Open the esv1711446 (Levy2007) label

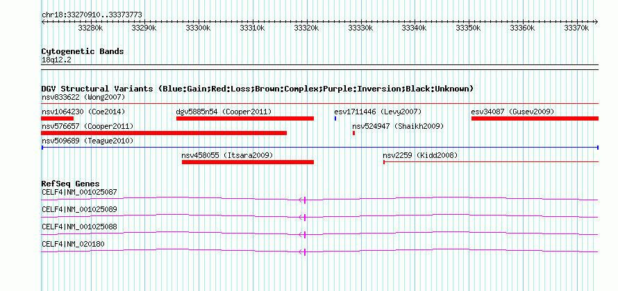coord(378,112)
